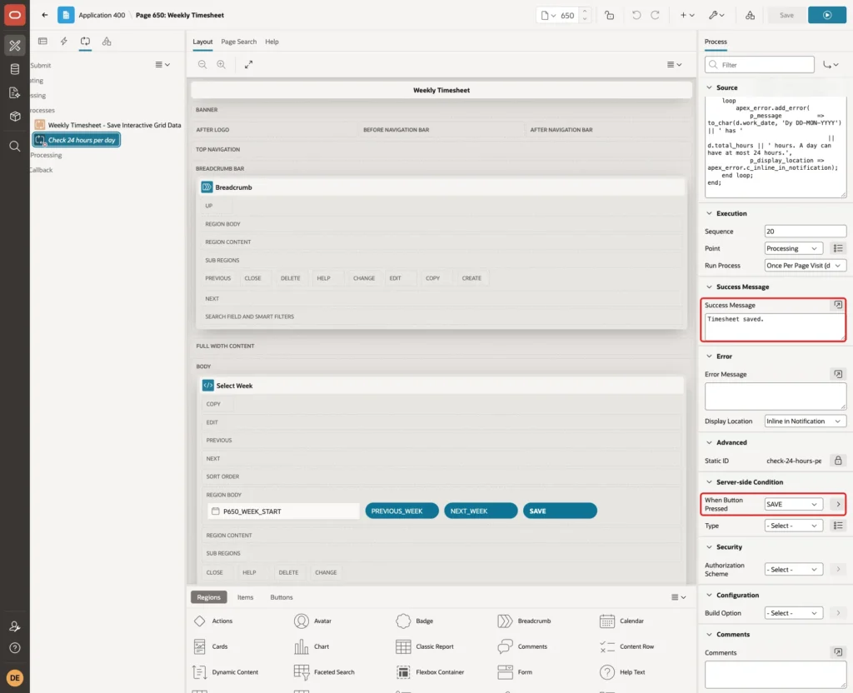The width and height of the screenshot is (853, 693).
Task: Select the Layout tab
Action: pos(202,42)
